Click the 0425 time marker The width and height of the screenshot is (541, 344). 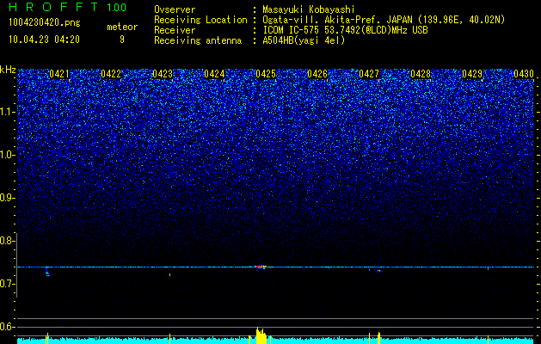pyautogui.click(x=266, y=74)
